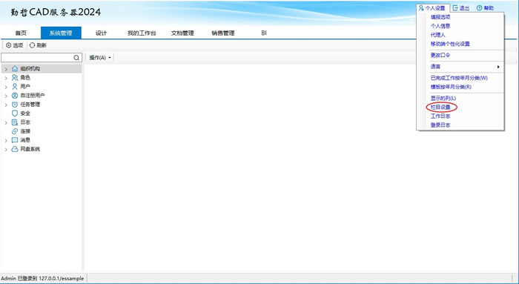
Task: Click the 个人设置 menu button
Action: pyautogui.click(x=432, y=8)
